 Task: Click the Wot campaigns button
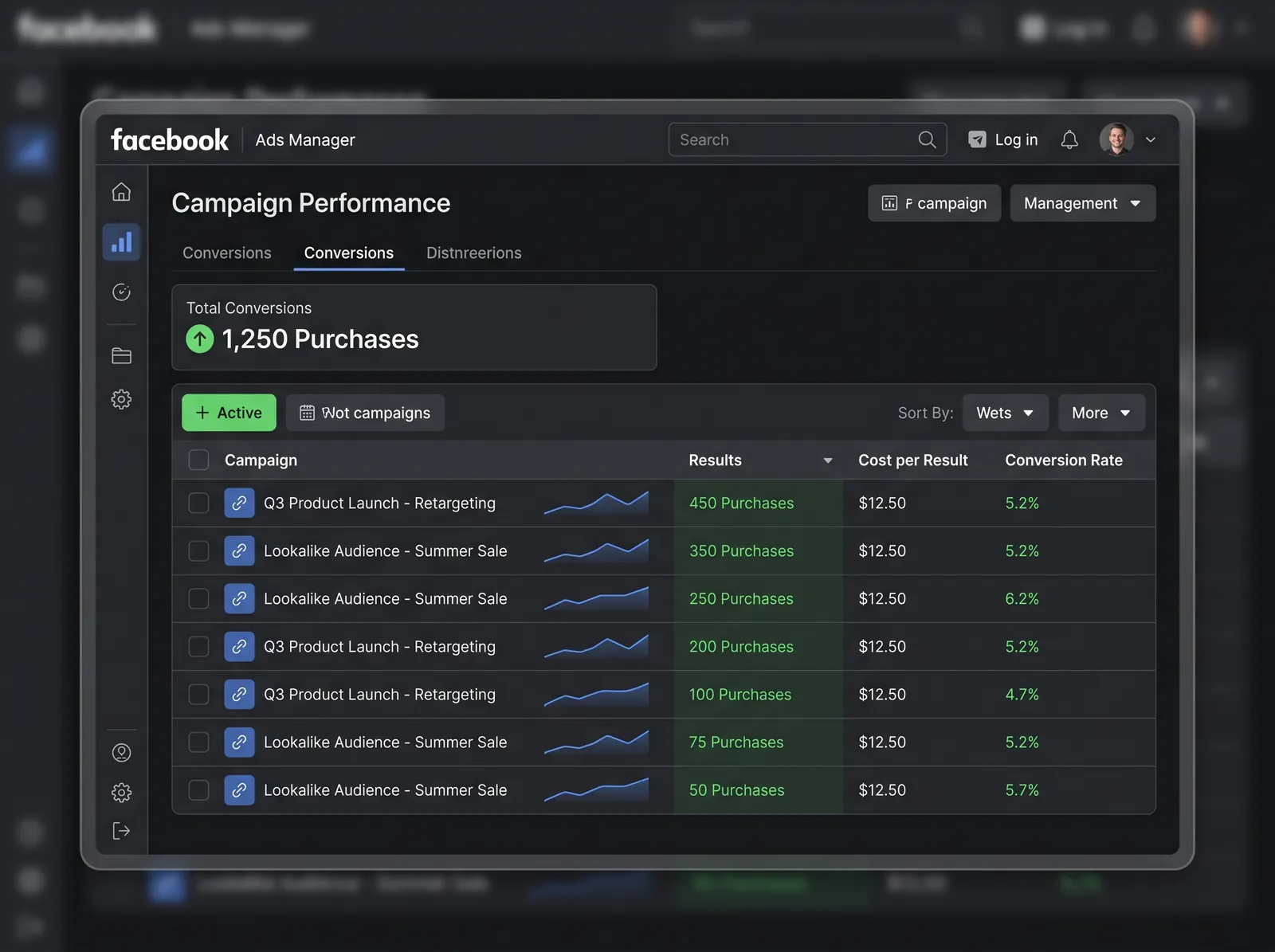[365, 413]
